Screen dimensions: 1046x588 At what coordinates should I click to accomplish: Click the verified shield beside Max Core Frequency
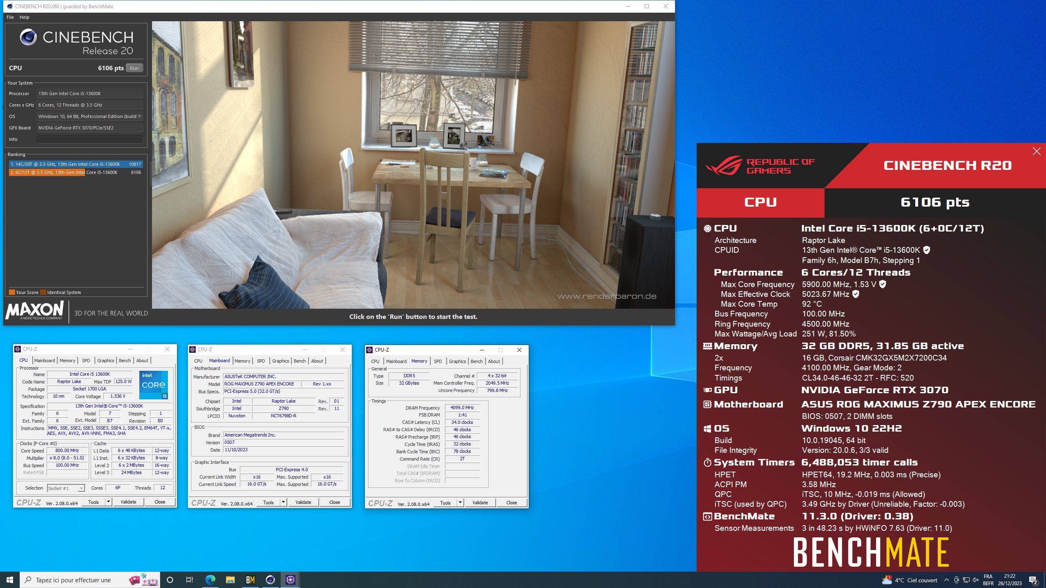(883, 284)
